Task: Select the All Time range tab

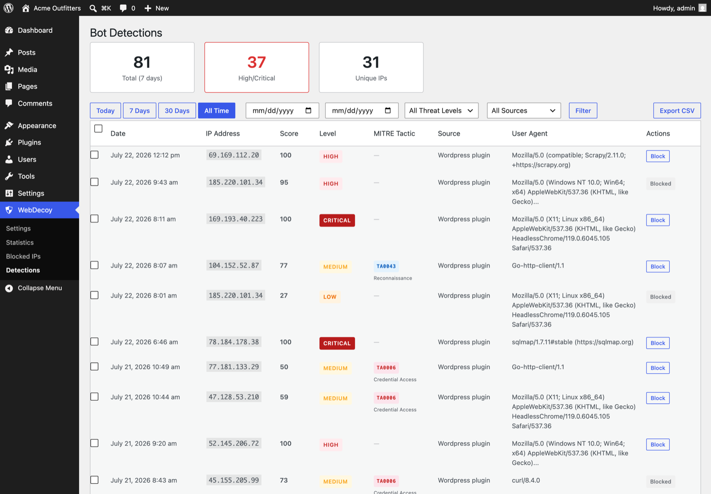Action: point(216,111)
